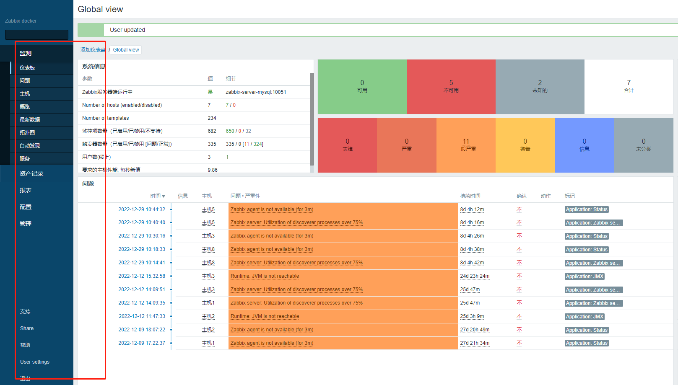Open host 主机5 from the problem list
678x385 pixels.
tap(208, 209)
